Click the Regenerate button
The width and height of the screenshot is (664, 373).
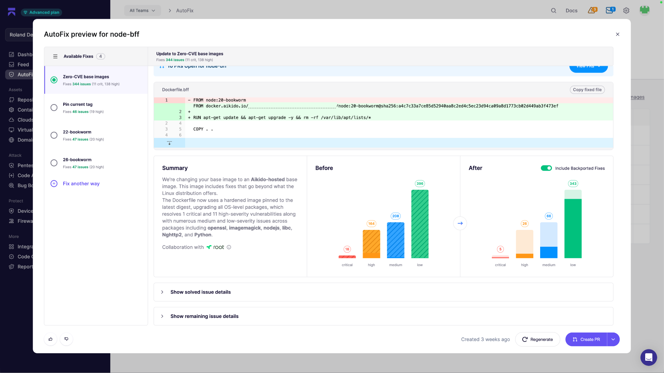click(538, 339)
